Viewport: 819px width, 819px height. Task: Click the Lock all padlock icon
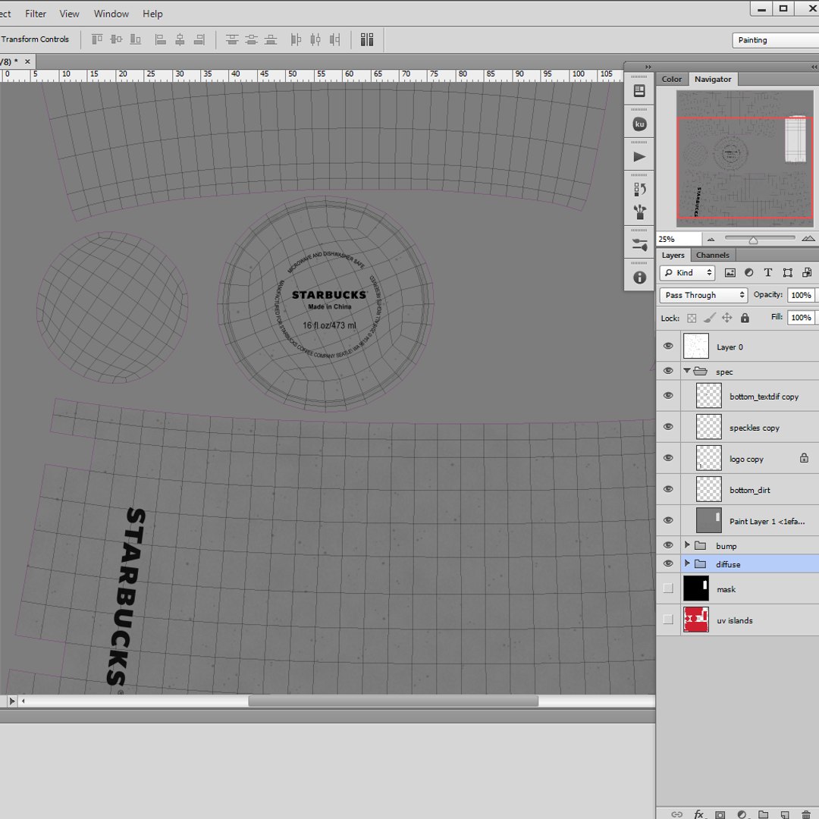[x=745, y=318]
